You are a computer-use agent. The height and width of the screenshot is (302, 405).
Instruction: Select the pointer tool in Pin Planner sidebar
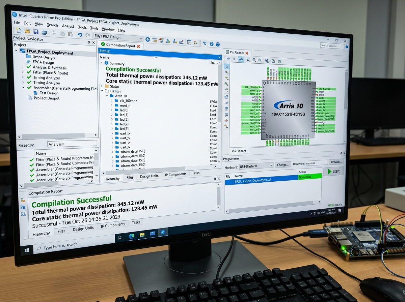click(x=226, y=67)
